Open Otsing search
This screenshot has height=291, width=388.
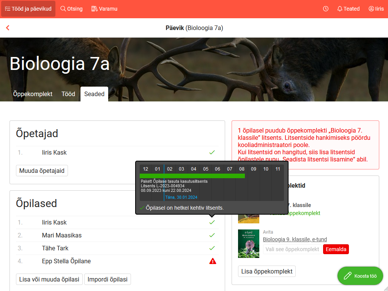click(x=71, y=9)
